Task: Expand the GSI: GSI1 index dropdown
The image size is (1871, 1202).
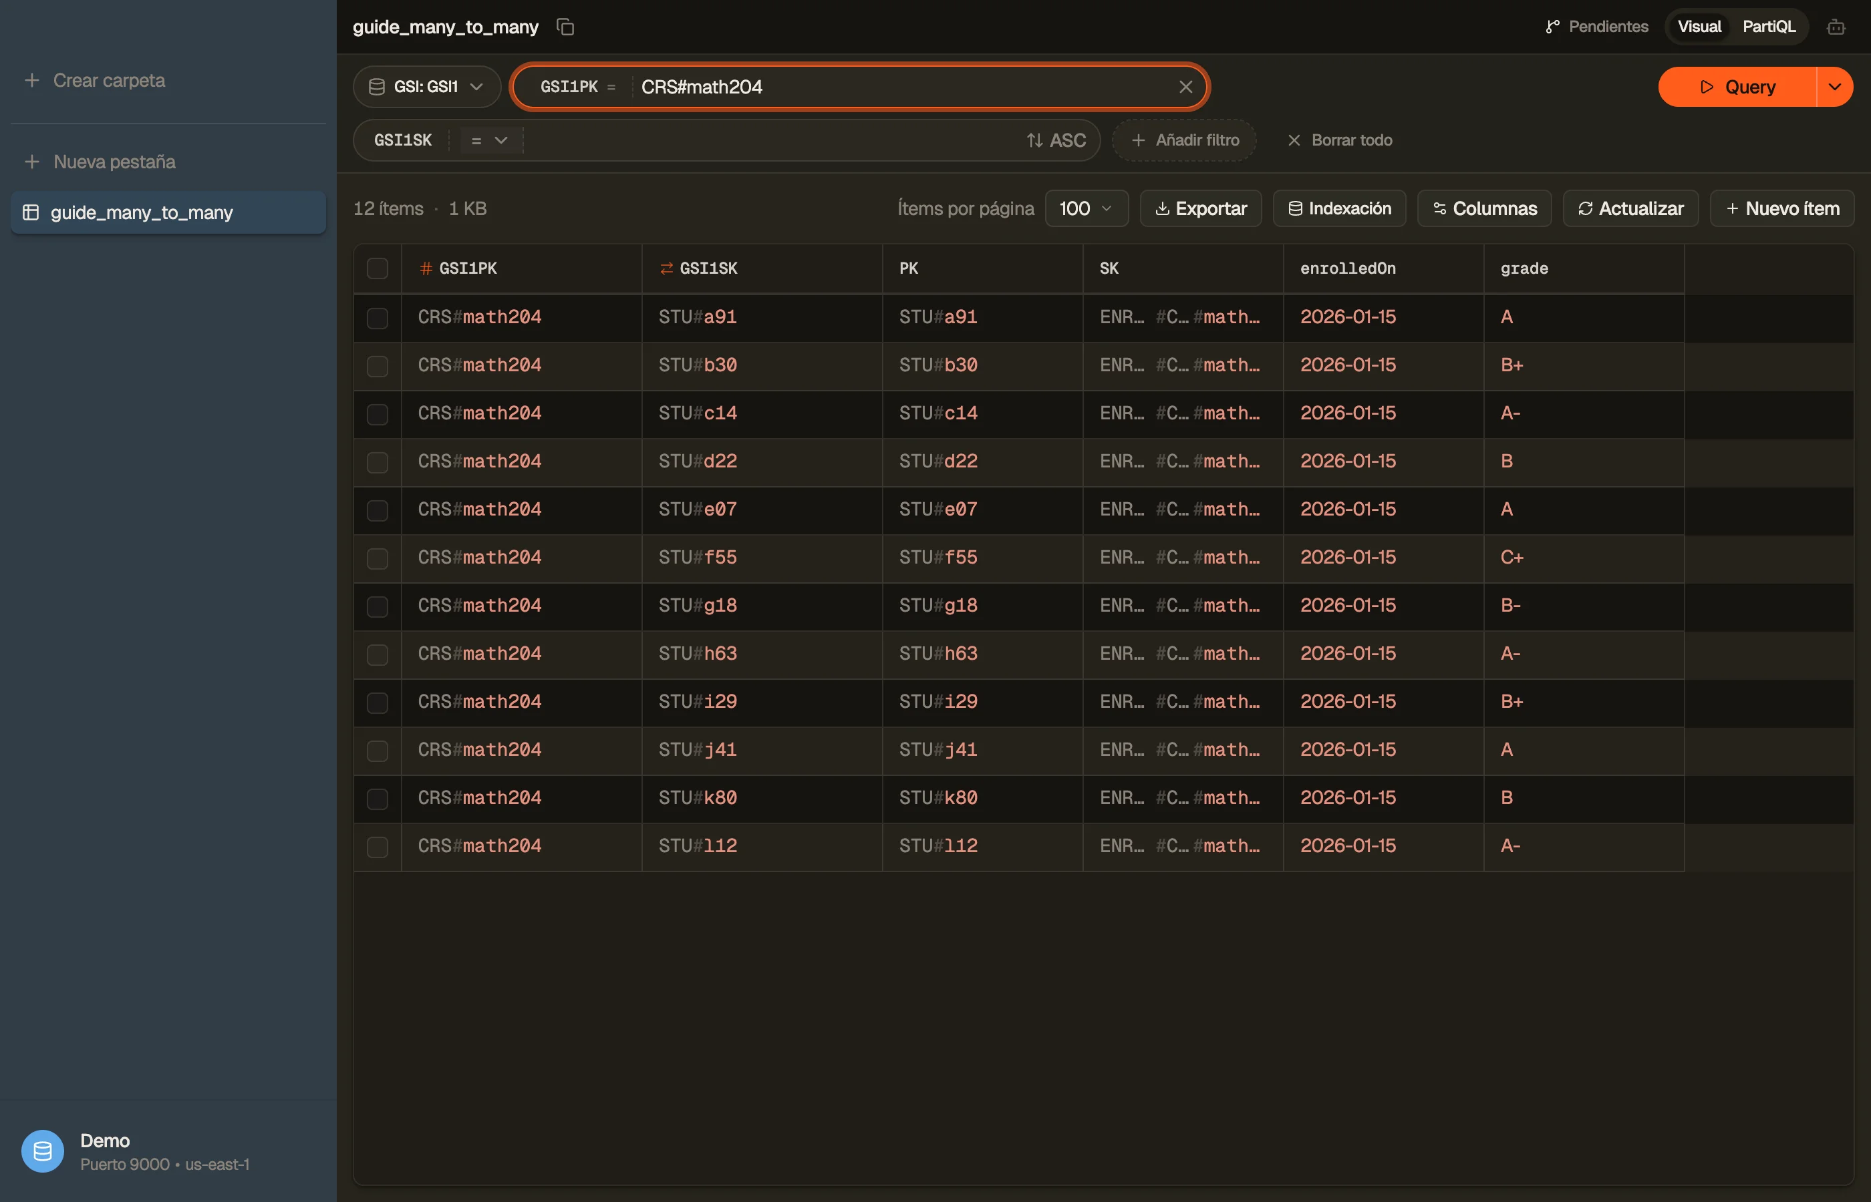Action: (x=426, y=87)
